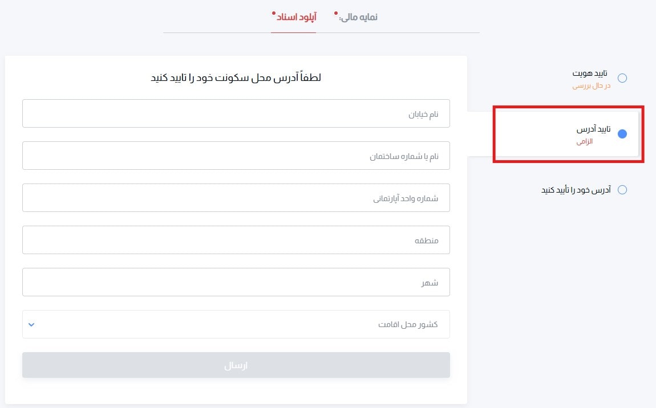Click the red asterisk beside نمایه مالی
The height and width of the screenshot is (408, 656).
337,13
